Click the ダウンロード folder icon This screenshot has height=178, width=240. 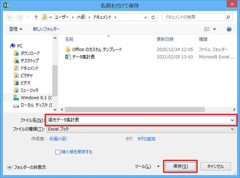16,53
